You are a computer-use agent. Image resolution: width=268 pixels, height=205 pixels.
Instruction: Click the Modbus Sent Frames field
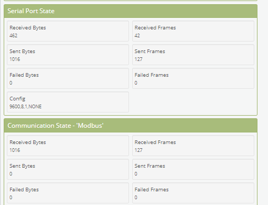coord(193,169)
